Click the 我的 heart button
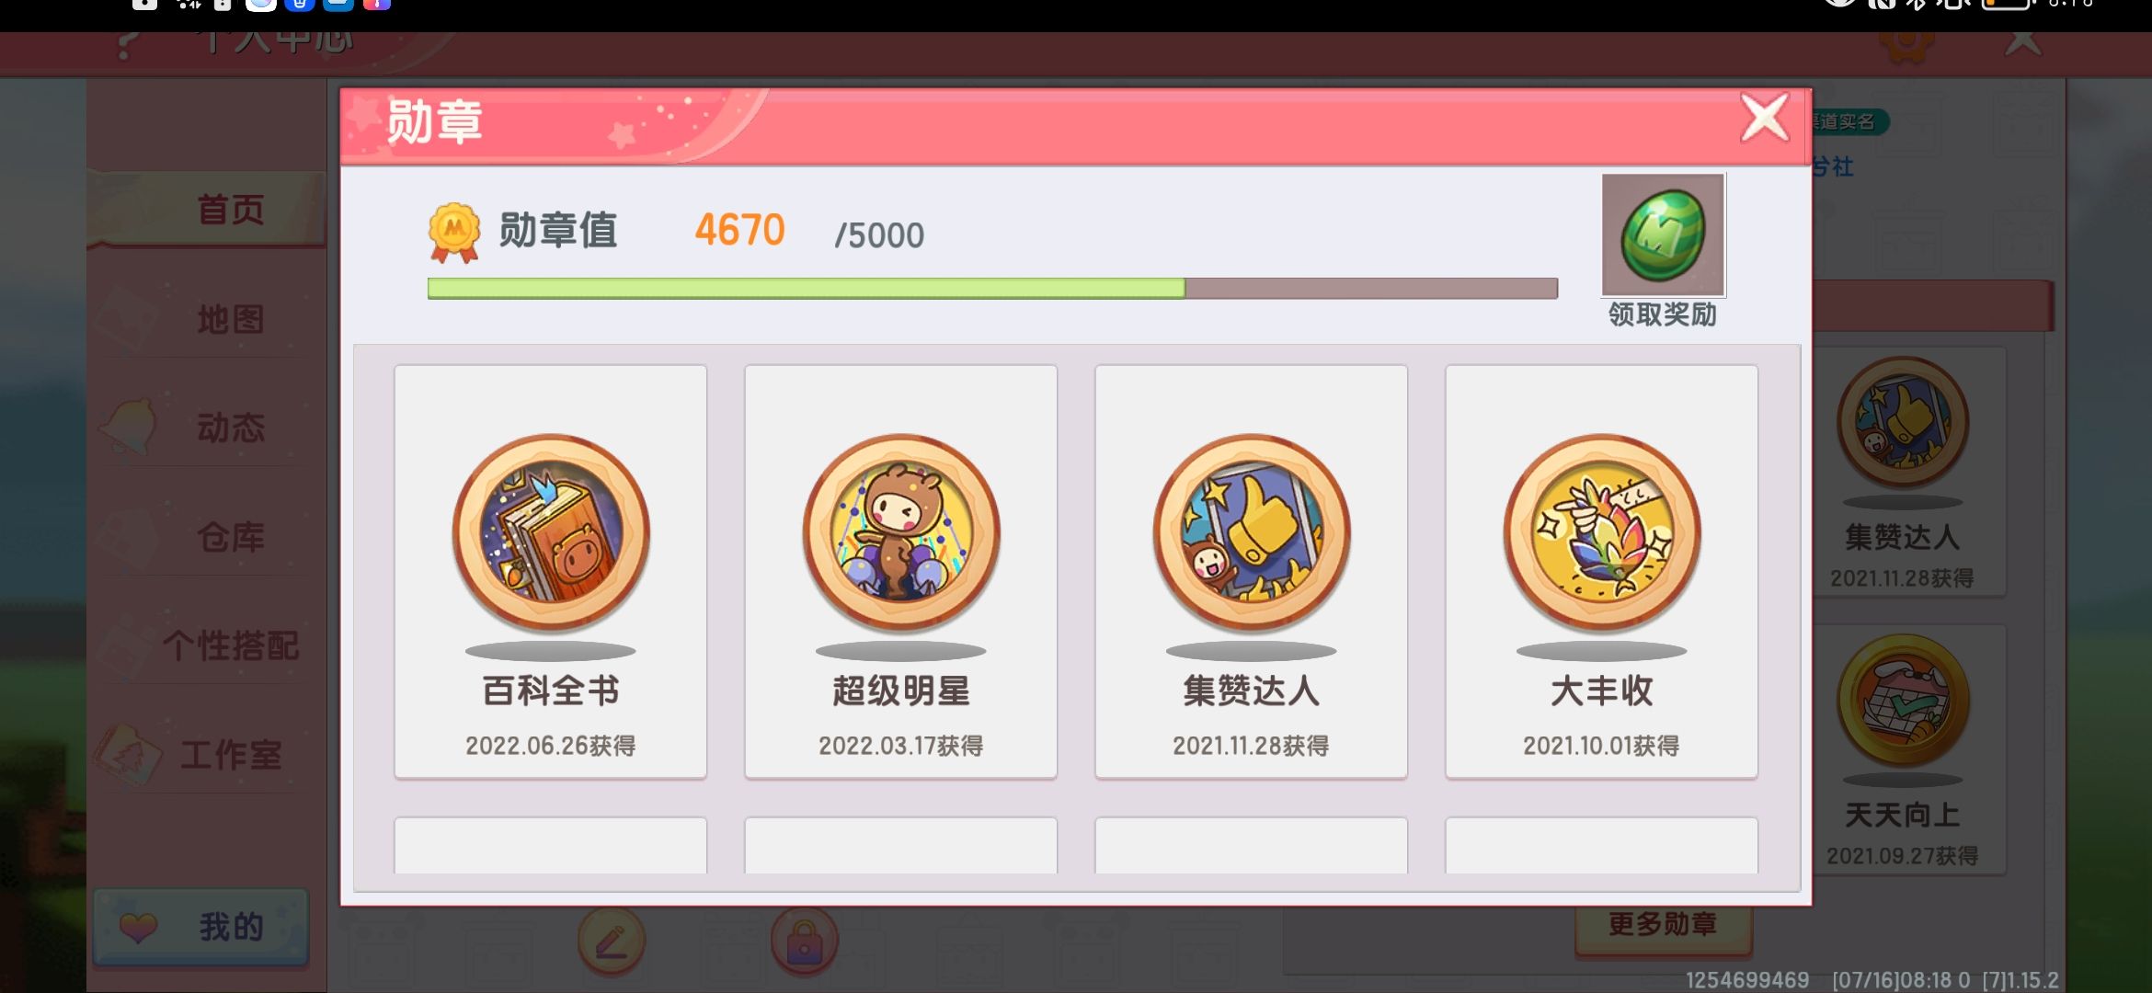 point(200,927)
